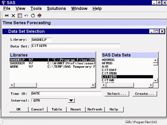This screenshot has height=125, width=167.
Task: Expand the Interval dropdown arrow
Action: (71, 100)
